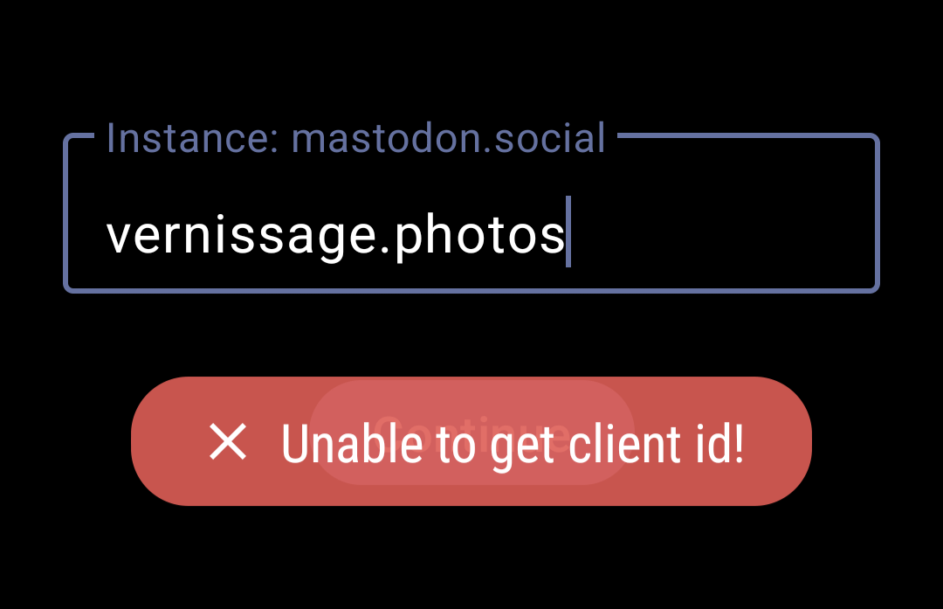Click the 'Unable to get client id!' message
This screenshot has height=609, width=943.
point(513,444)
